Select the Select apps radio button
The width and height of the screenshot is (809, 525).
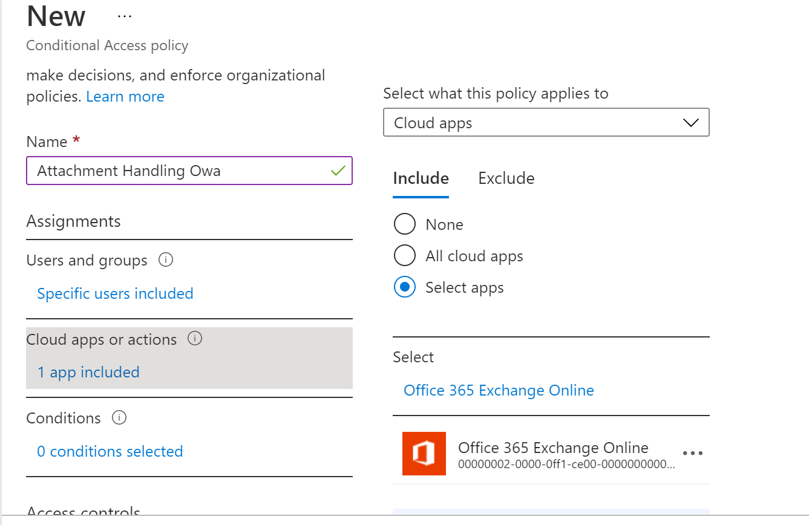pos(404,287)
